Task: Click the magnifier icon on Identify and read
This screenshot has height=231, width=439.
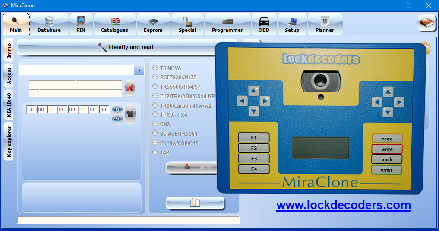Action: [x=101, y=46]
